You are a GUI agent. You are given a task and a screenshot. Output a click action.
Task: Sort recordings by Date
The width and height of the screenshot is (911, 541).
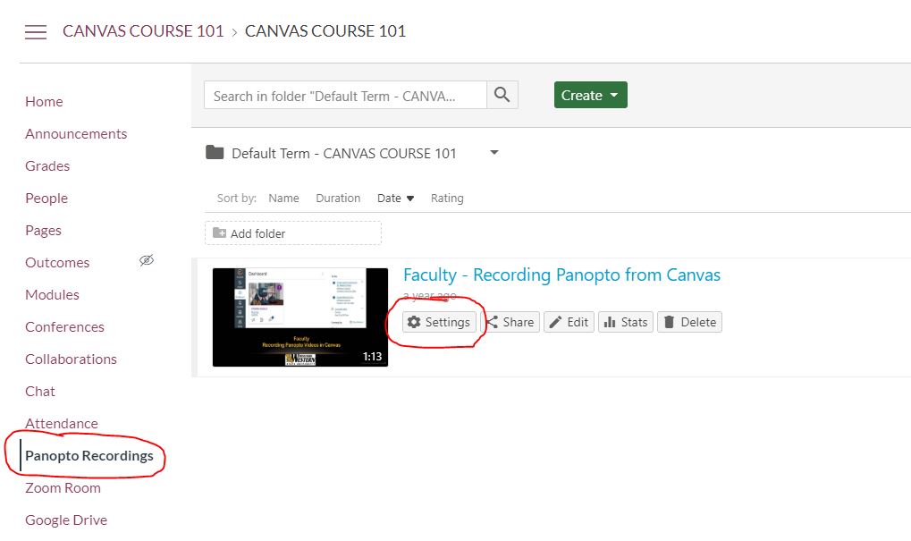(395, 199)
